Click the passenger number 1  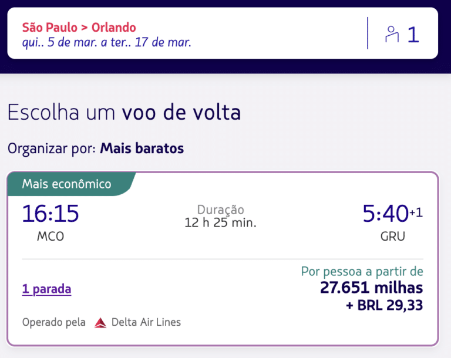tap(413, 35)
